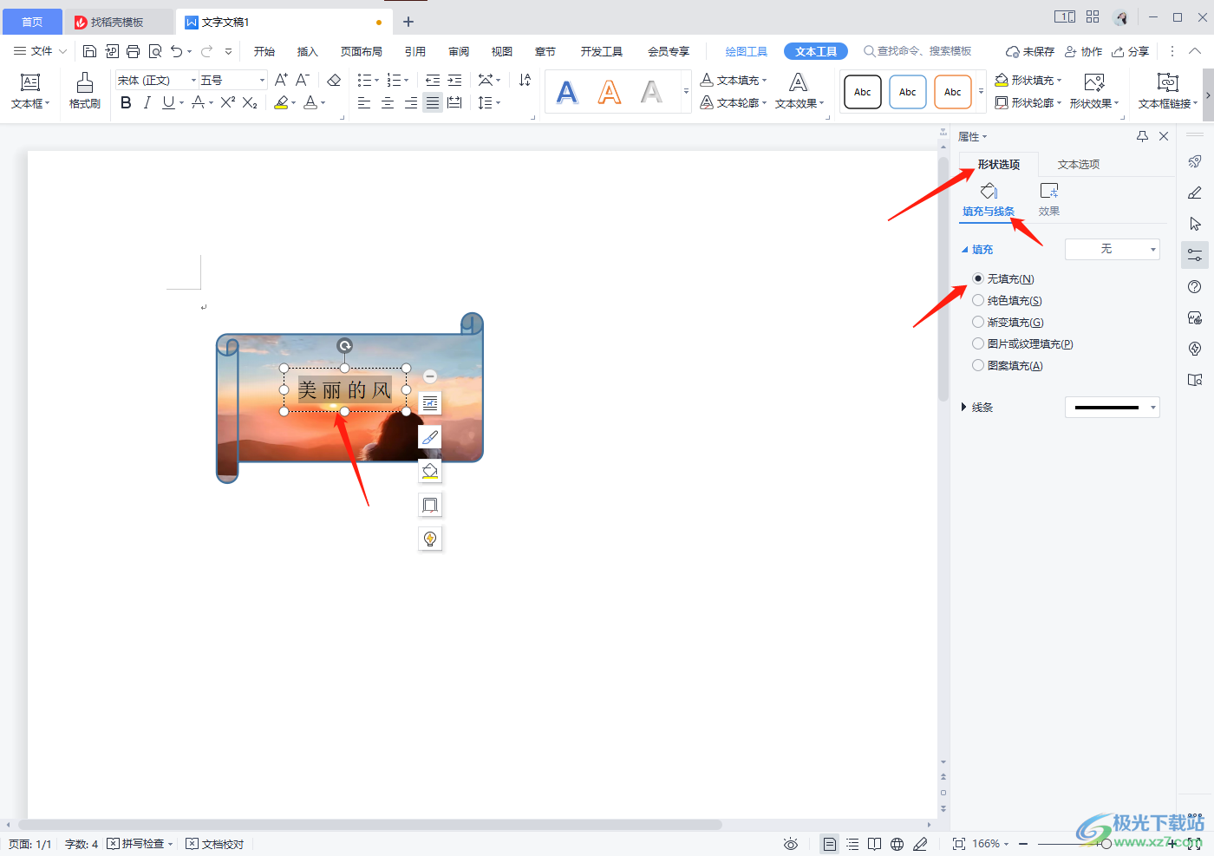
Task: Select the blue filled WordArt style A
Action: pyautogui.click(x=567, y=92)
